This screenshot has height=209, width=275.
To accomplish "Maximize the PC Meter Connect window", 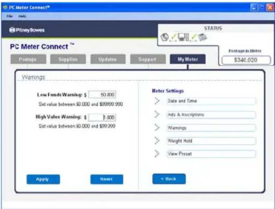I will pos(262,8).
